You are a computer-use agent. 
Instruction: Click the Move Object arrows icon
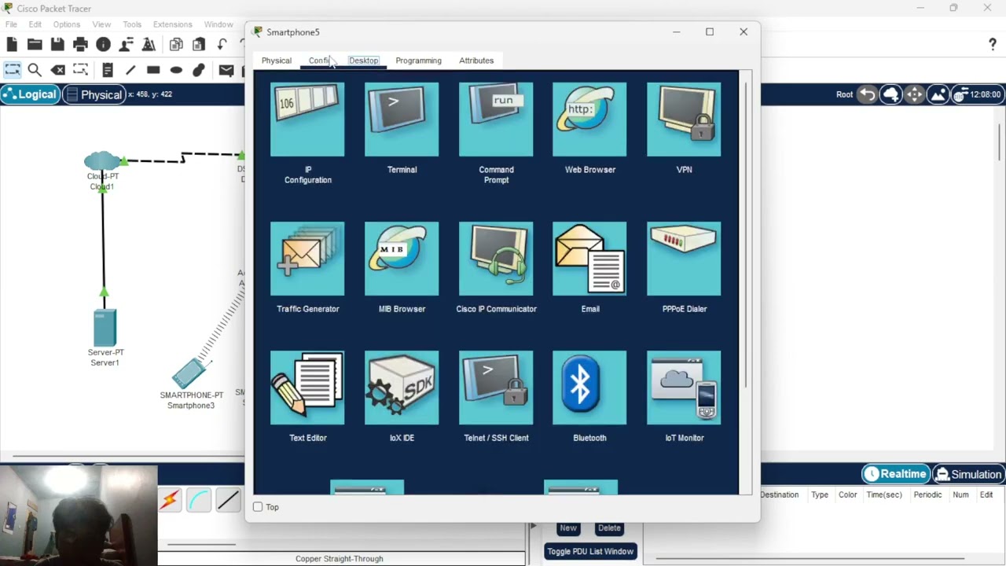pos(914,94)
